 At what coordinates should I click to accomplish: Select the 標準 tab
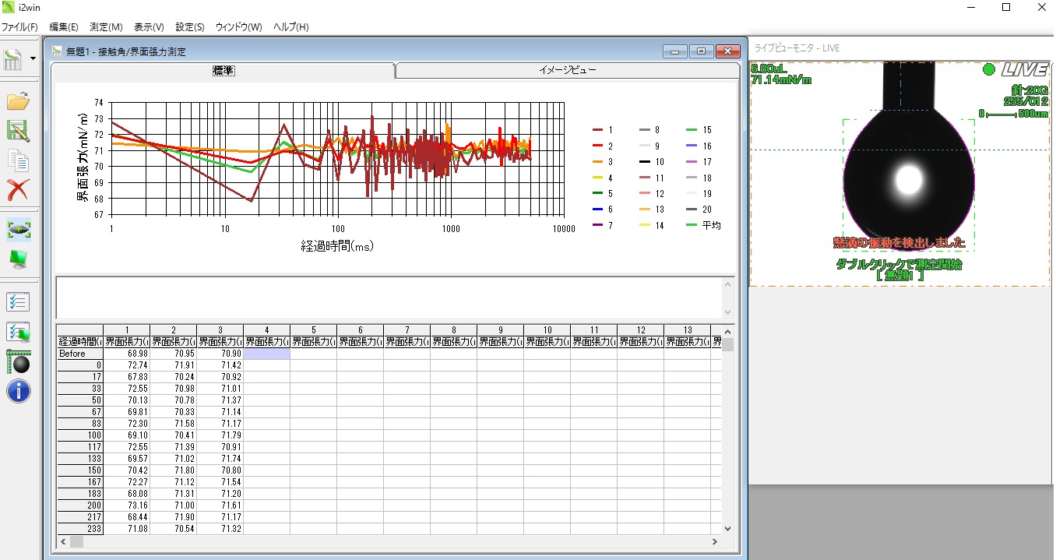click(224, 71)
